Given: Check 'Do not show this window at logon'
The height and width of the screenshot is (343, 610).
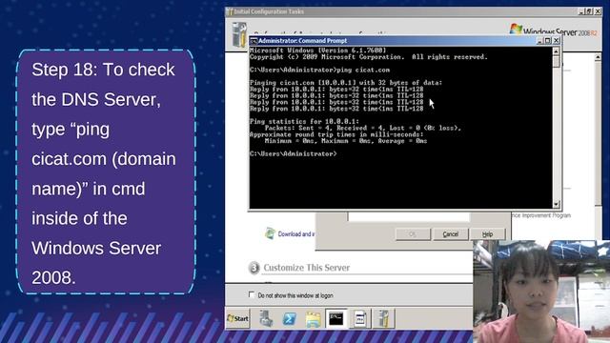Looking at the screenshot, I should (252, 294).
